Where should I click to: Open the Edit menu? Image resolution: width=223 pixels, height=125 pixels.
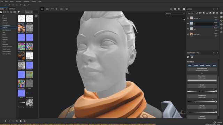tap(6, 1)
